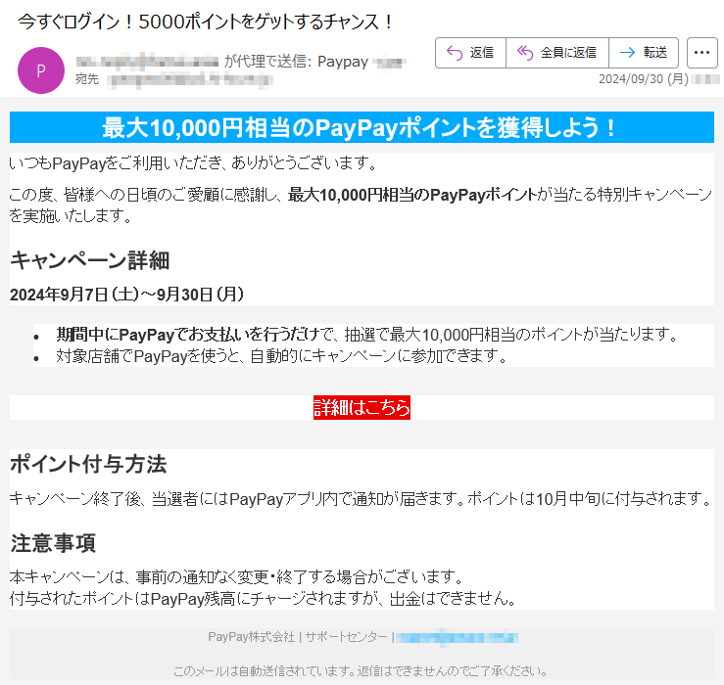Open the more actions ellipsis menu
The height and width of the screenshot is (685, 724).
tap(702, 53)
